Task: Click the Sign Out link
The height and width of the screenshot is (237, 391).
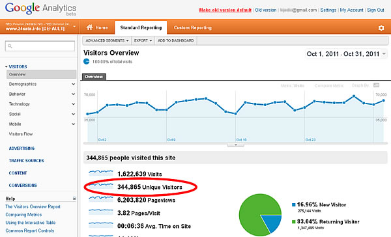Action: click(375, 10)
